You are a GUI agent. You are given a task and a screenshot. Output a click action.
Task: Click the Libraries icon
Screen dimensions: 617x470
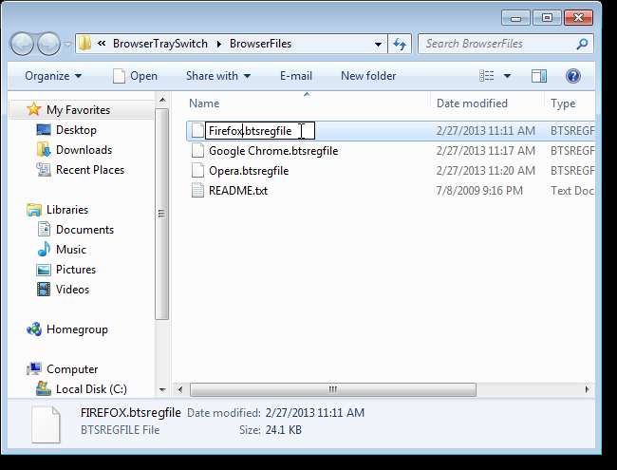click(x=34, y=210)
